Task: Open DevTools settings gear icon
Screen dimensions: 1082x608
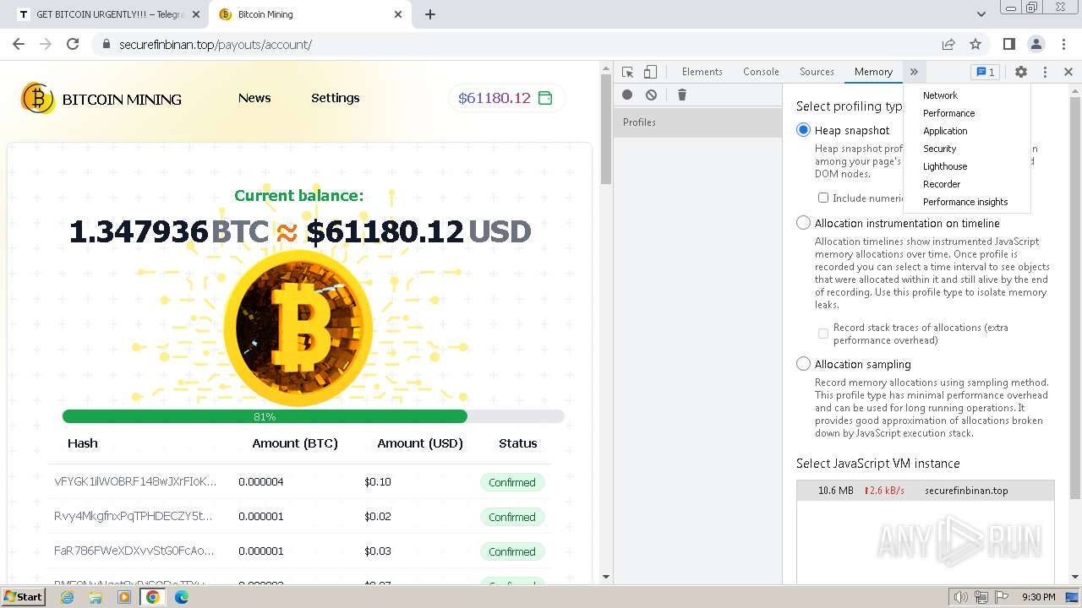Action: point(1021,72)
